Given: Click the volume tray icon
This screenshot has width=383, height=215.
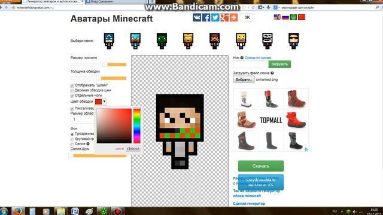Looking at the screenshot, I should point(354,211).
